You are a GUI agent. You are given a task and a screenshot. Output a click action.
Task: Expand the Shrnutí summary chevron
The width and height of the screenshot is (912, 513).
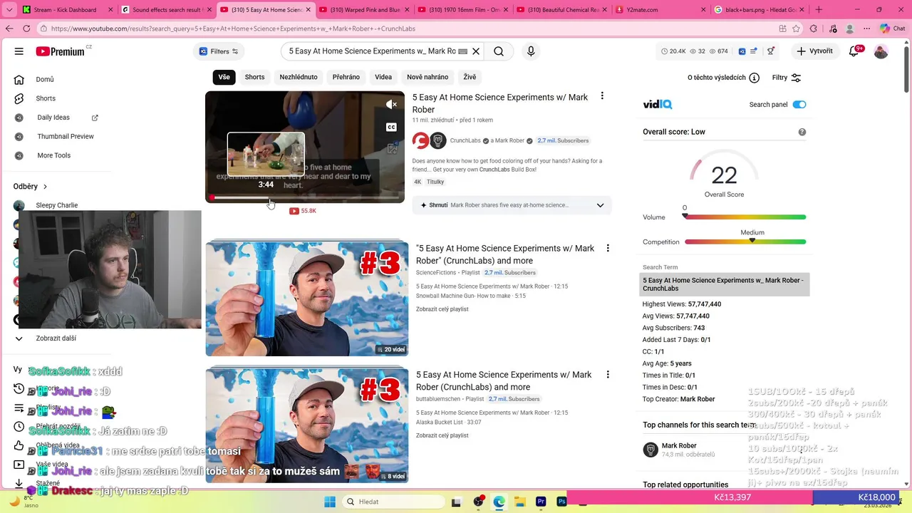coord(600,205)
